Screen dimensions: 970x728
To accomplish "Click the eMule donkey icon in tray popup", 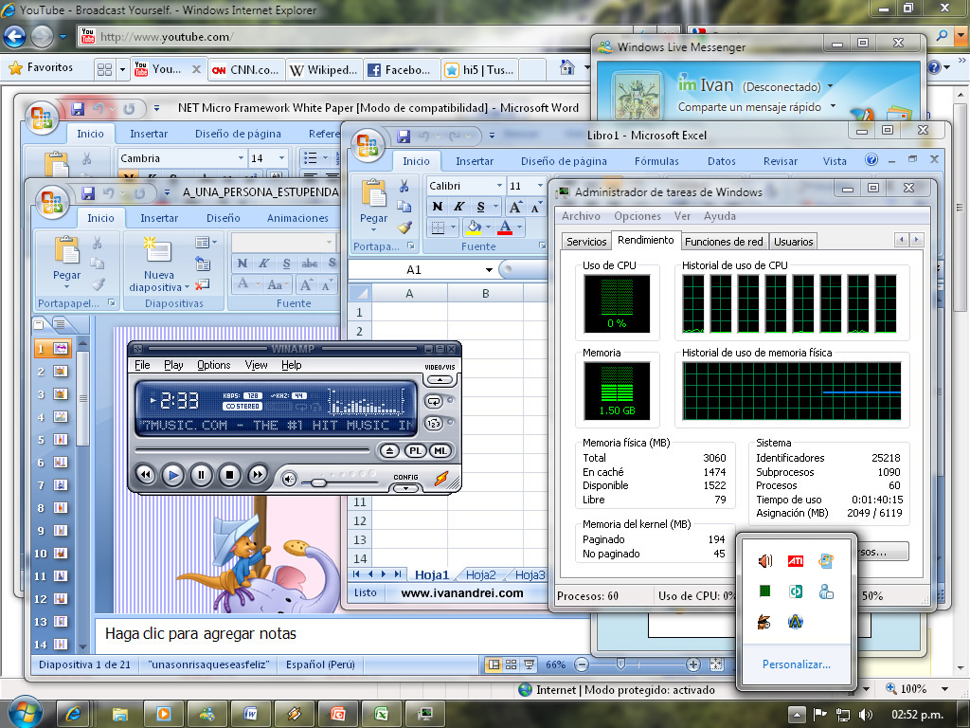I will [x=764, y=622].
